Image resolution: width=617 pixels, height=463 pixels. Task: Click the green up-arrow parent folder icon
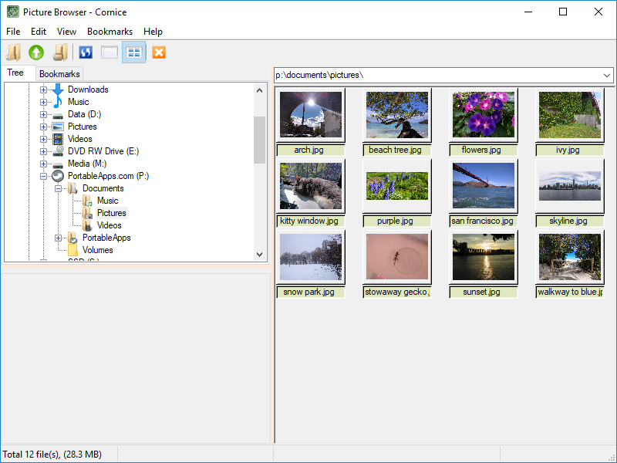pyautogui.click(x=36, y=52)
